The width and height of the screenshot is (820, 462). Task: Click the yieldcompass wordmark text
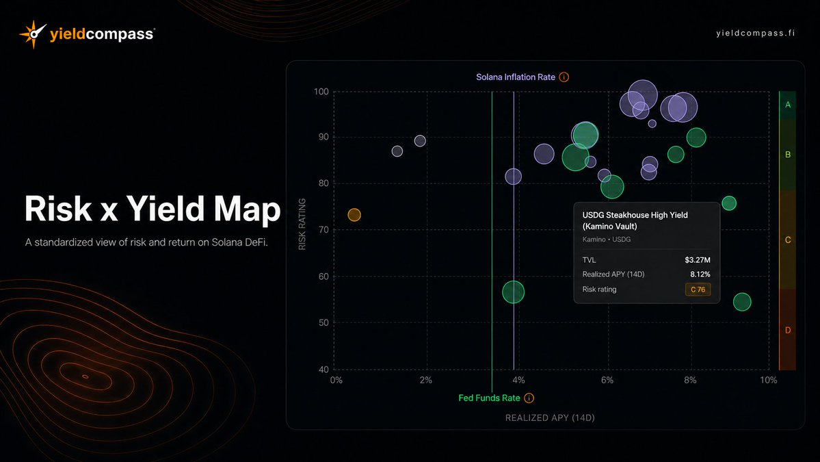102,34
